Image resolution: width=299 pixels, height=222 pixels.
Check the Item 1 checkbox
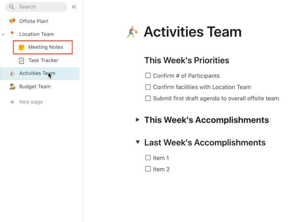click(x=148, y=158)
